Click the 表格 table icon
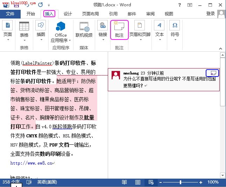This screenshot has height=187, width=226. 24,26
